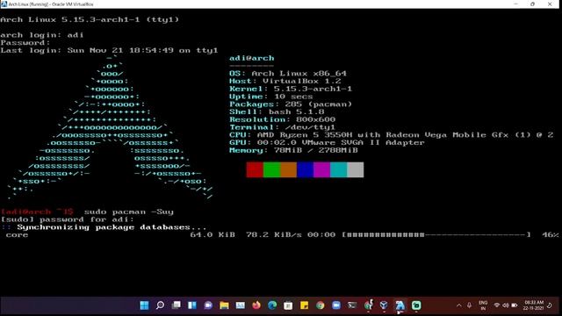The image size is (562, 316).
Task: Open Microsoft Store taskbar icon
Action: coord(288,305)
